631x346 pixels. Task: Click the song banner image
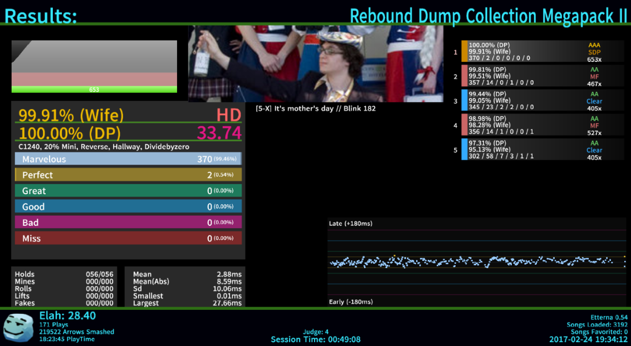coord(316,63)
